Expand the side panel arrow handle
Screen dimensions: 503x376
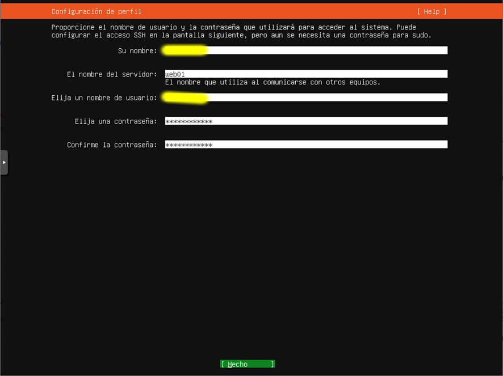coord(4,163)
